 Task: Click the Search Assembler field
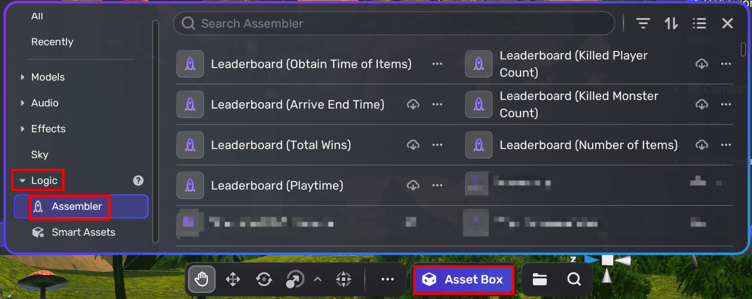pos(394,23)
